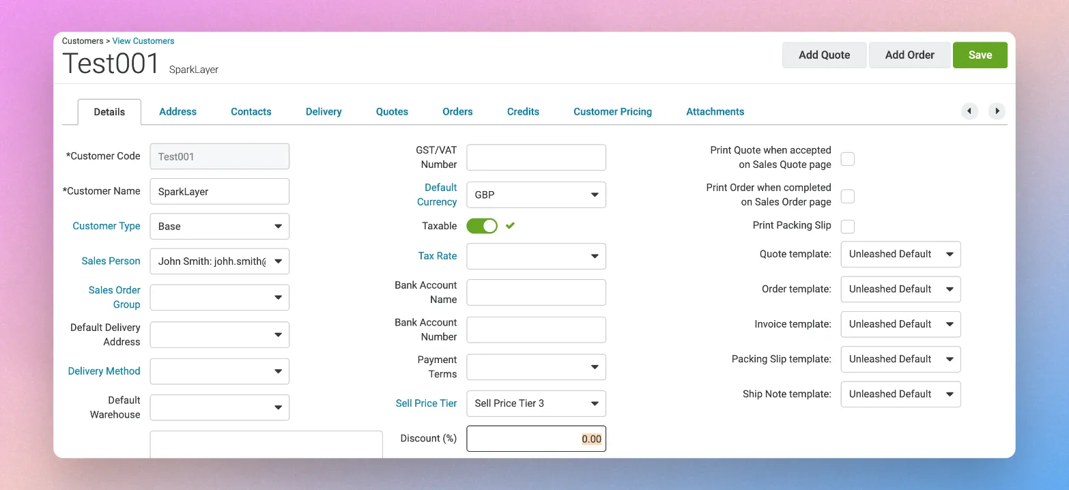Screen dimensions: 1069x490
Task: Click the Bank Account Number field
Action: point(537,330)
